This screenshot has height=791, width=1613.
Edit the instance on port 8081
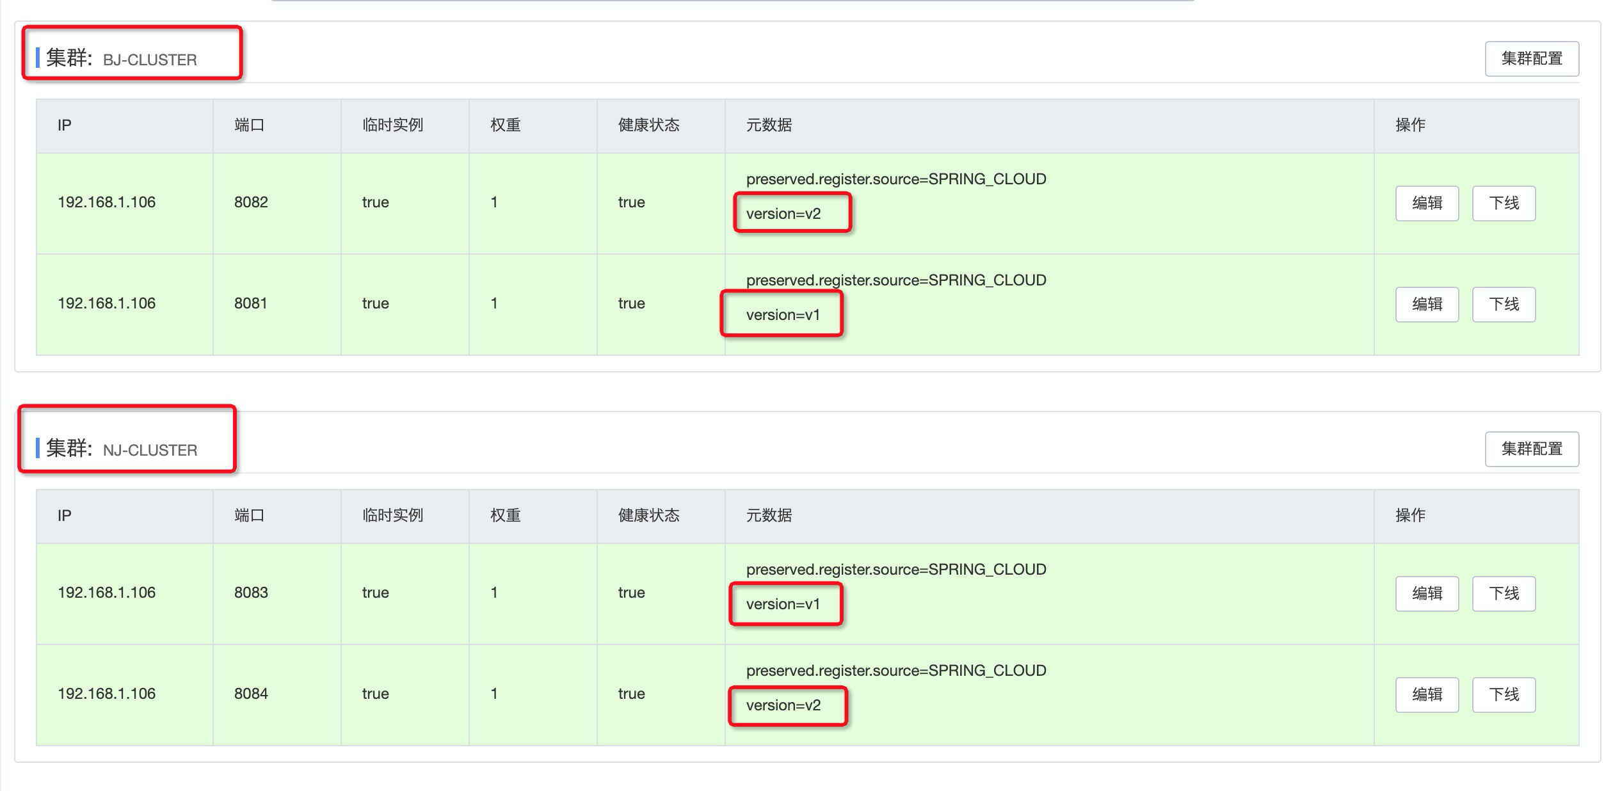[1427, 304]
